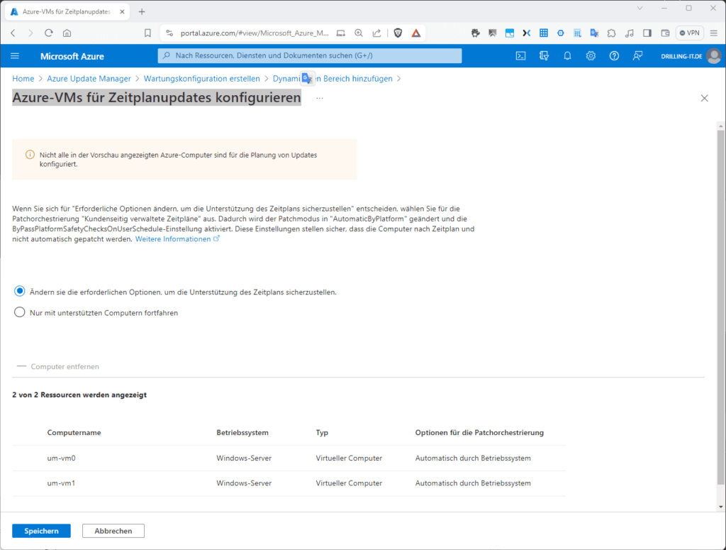The width and height of the screenshot is (726, 550).
Task: Open a new browser tab
Action: tap(142, 11)
